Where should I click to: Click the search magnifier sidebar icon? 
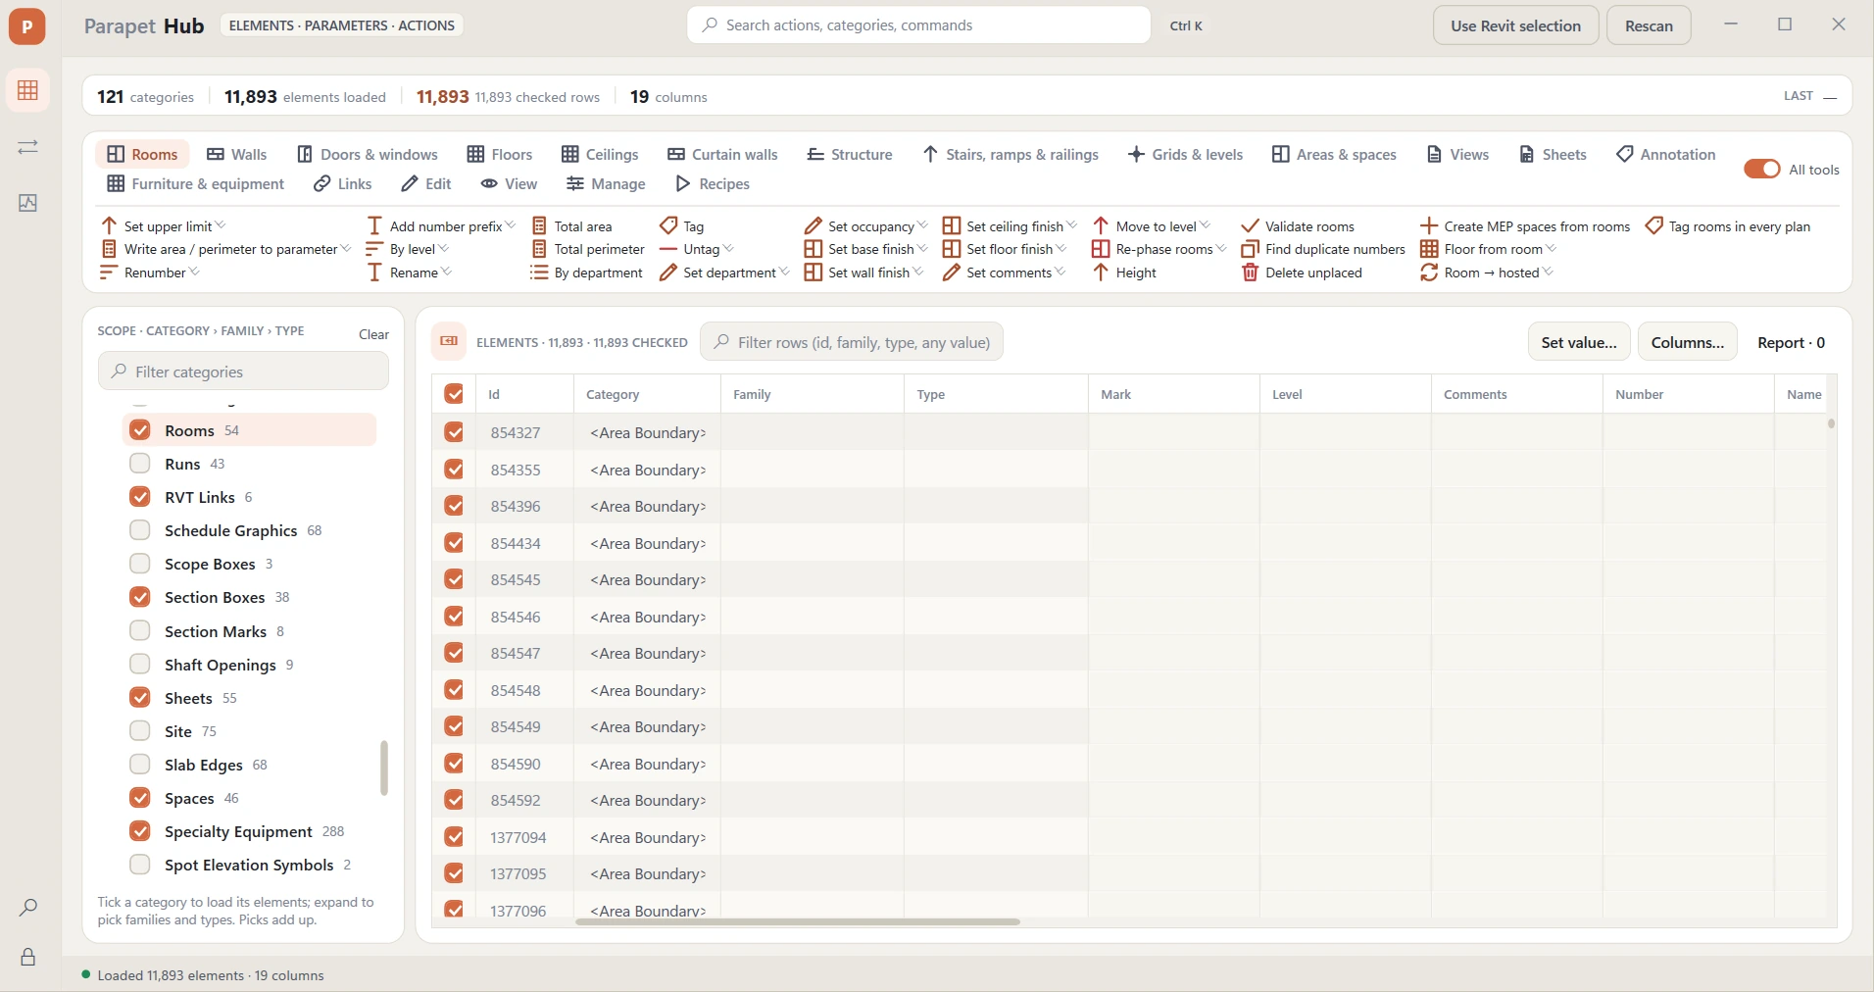27,908
